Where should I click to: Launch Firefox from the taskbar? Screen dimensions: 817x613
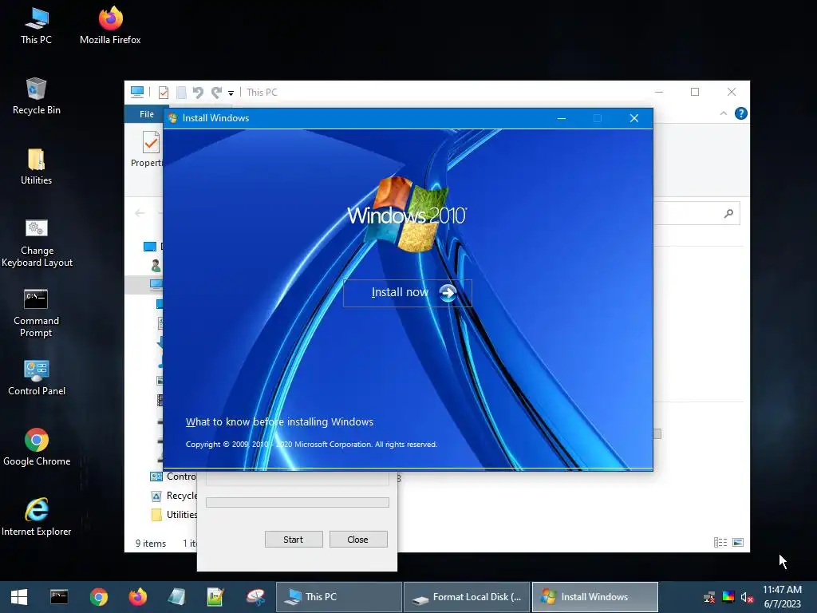(x=138, y=597)
